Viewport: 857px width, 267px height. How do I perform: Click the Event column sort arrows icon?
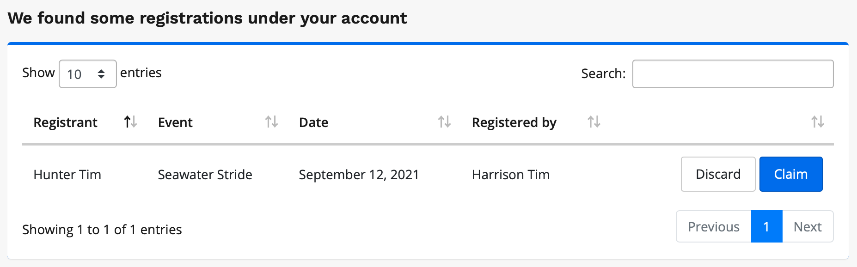pos(271,122)
